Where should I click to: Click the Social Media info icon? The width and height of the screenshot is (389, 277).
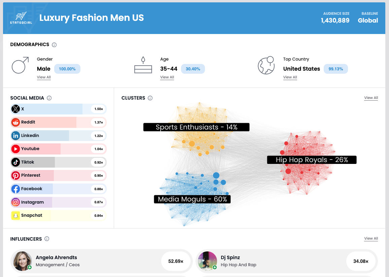point(49,98)
